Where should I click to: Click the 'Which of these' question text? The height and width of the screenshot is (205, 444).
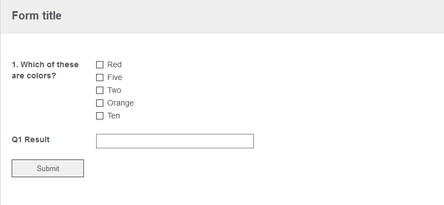49,64
